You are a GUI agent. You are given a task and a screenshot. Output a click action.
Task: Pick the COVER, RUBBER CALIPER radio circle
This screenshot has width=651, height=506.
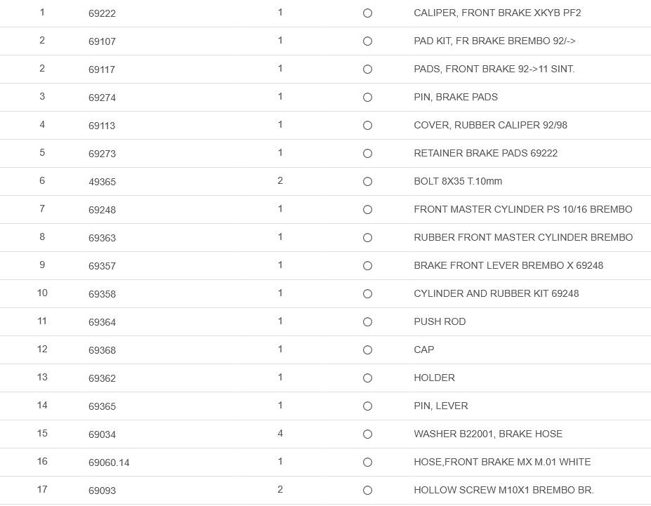pyautogui.click(x=367, y=126)
